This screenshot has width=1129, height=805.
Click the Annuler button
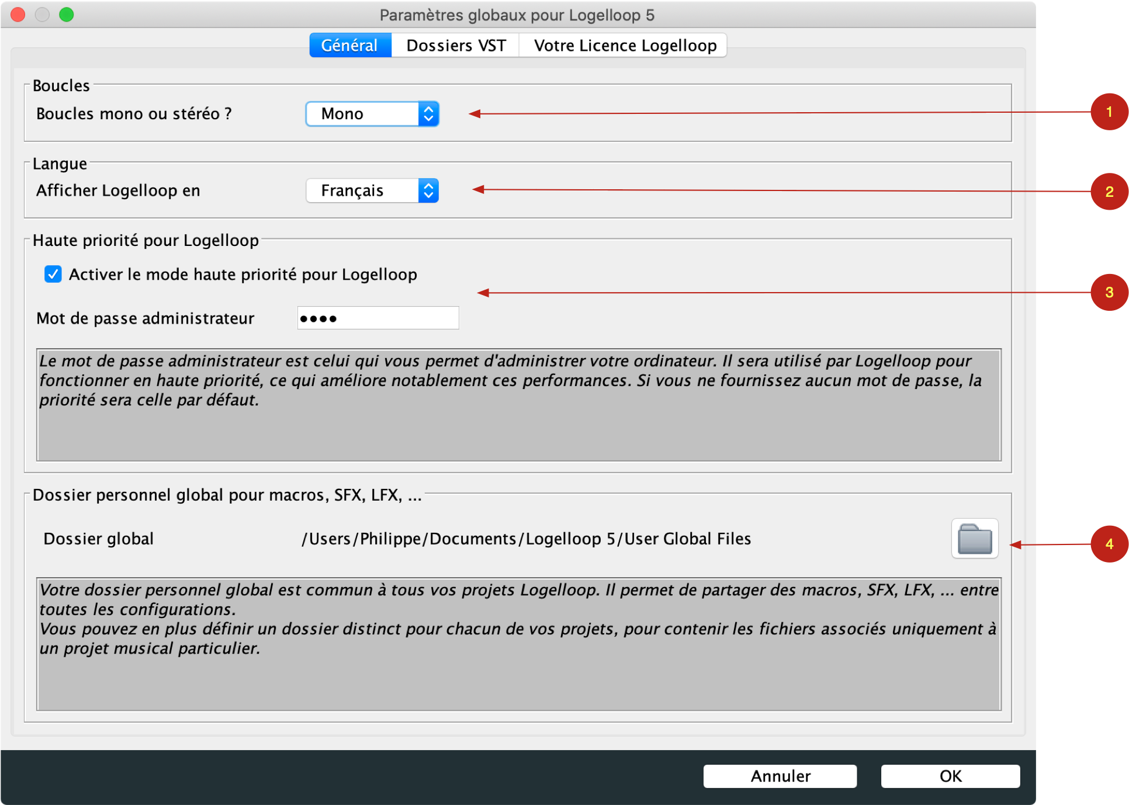[x=780, y=776]
